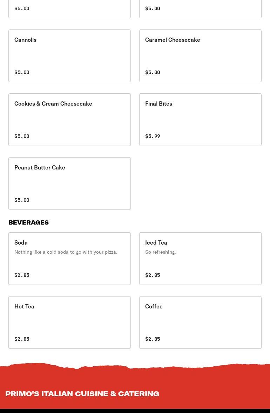270x413 pixels.
Task: Click the Beverages section heading
Action: point(29,222)
